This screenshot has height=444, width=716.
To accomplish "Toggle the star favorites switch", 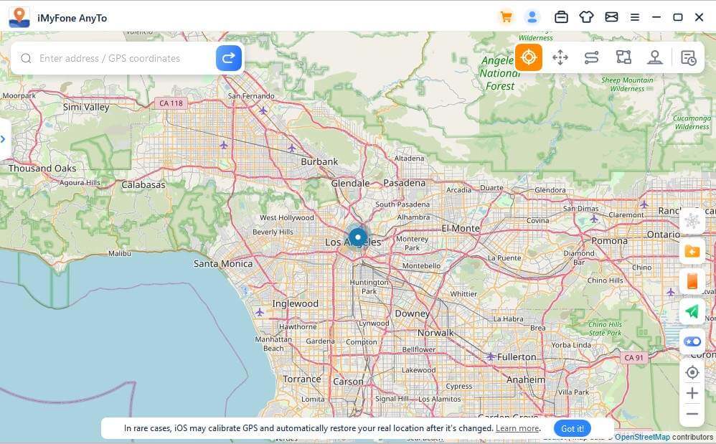I will [692, 341].
